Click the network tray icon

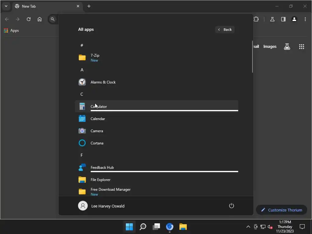[263, 227]
